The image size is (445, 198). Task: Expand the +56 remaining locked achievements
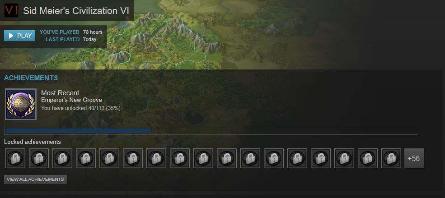[414, 158]
